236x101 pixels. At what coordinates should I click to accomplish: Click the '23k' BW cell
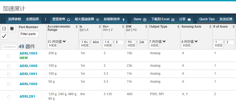[x=129, y=66]
